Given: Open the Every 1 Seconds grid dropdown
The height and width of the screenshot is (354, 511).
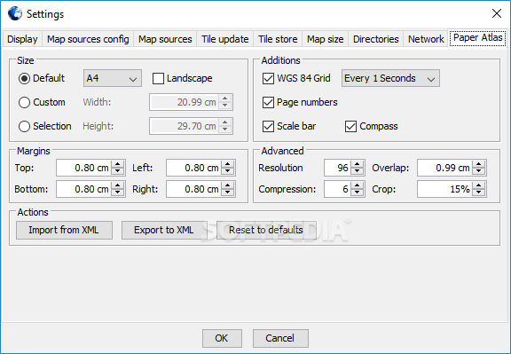Looking at the screenshot, I should tap(390, 78).
